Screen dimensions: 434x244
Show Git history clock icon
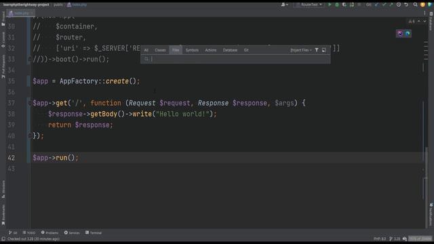[x=399, y=5]
